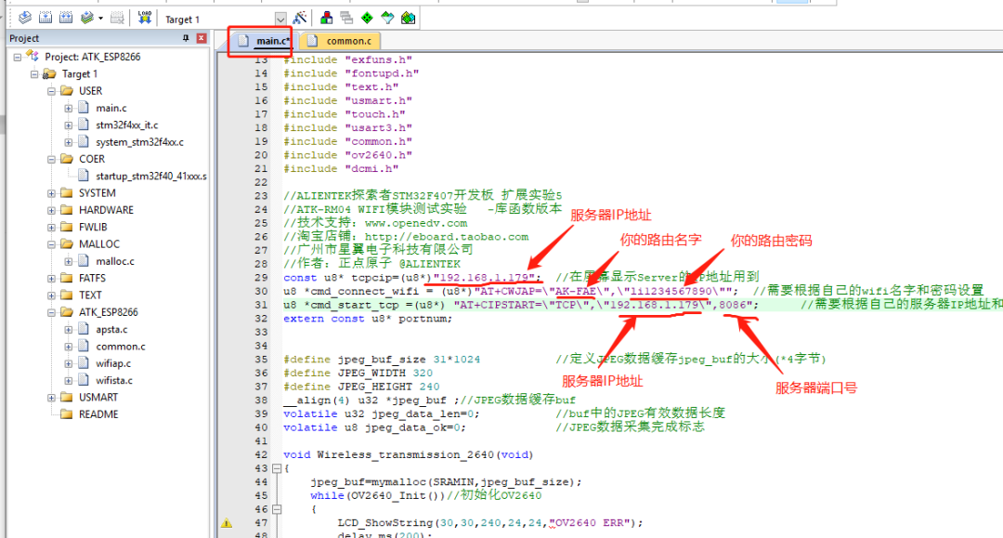
Task: Click the greyed Stop build icon
Action: tap(117, 19)
